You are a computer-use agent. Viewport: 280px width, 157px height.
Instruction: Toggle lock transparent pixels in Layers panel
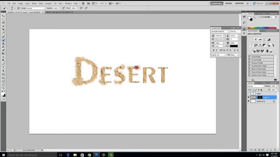(x=253, y=90)
